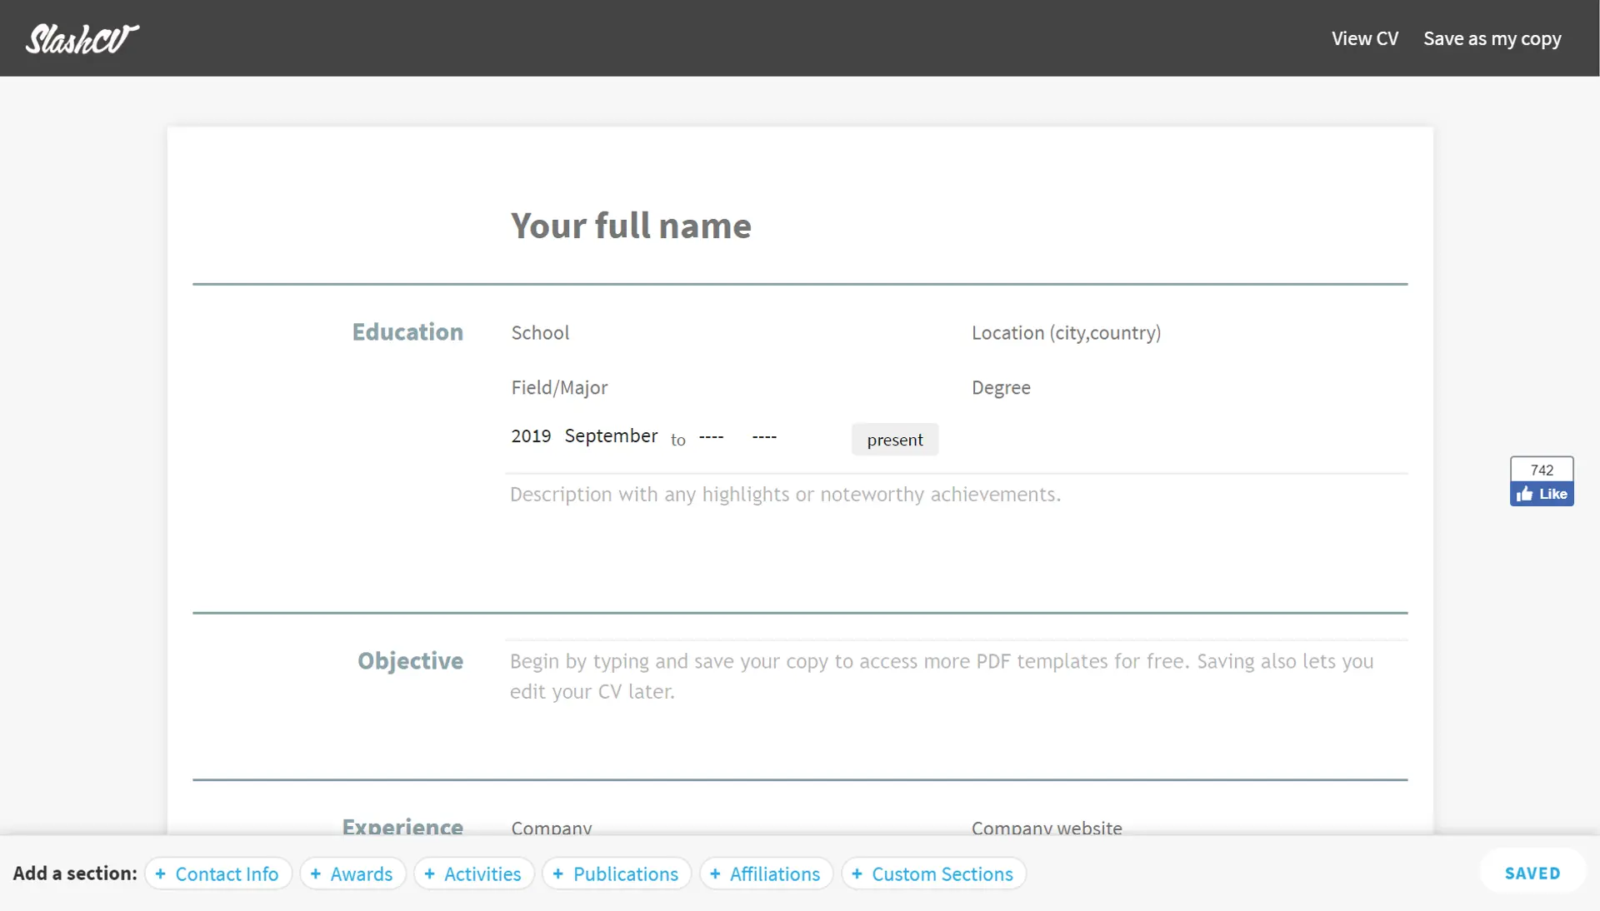Add Custom Sections
Image resolution: width=1600 pixels, height=911 pixels.
(x=932, y=874)
